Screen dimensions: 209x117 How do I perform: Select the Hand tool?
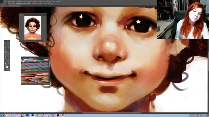pyautogui.click(x=6, y=63)
